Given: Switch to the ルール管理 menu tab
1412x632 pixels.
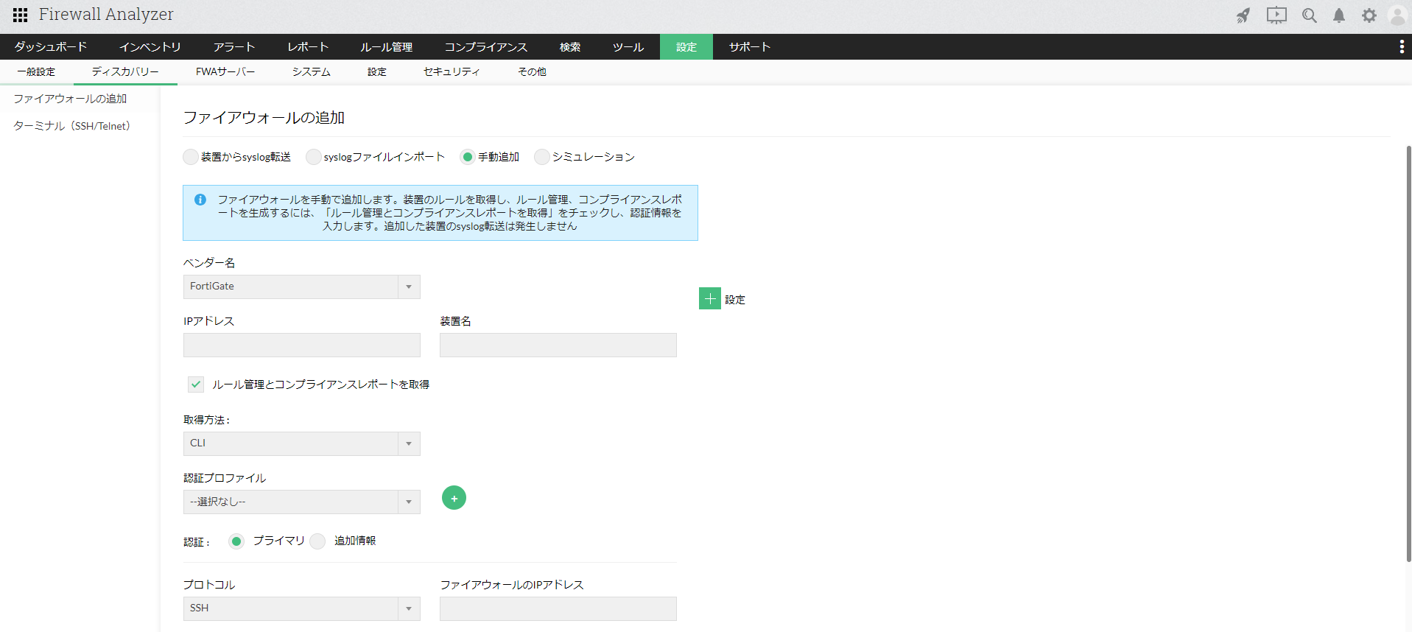Looking at the screenshot, I should point(386,47).
